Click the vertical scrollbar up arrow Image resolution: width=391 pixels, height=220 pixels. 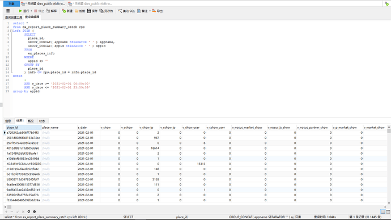tap(389, 127)
